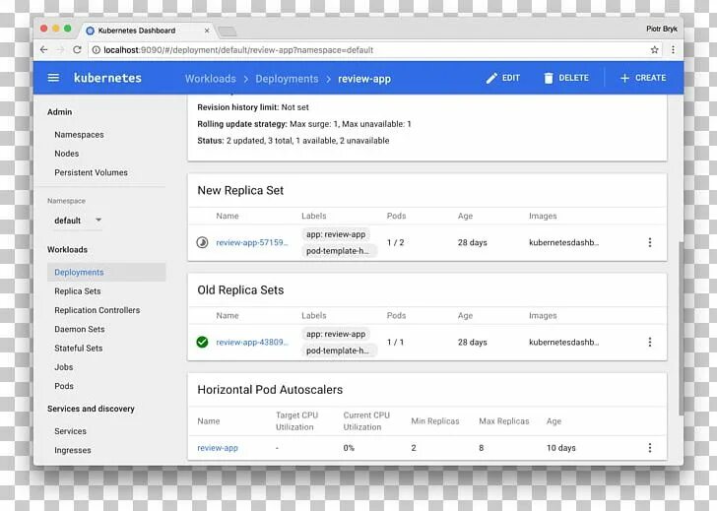Click the browser forward arrow
Viewport: 717px width, 511px height.
tap(60, 50)
